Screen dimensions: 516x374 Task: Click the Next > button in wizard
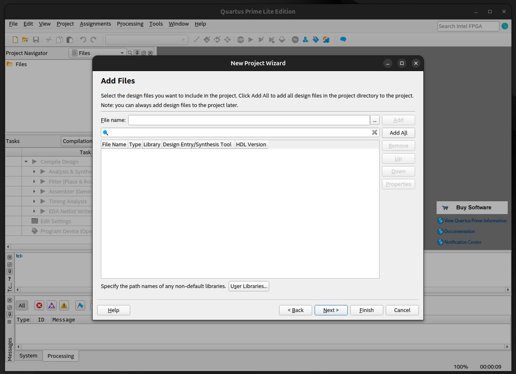331,310
